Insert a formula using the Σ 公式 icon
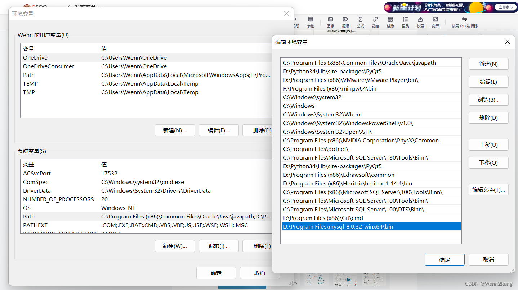This screenshot has height=290, width=518. click(360, 22)
